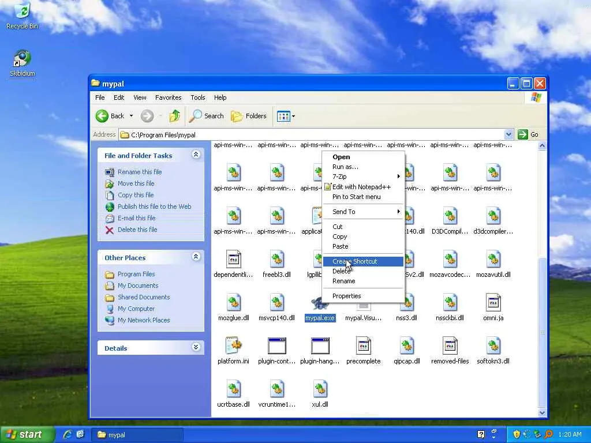
Task: Open the address bar dropdown
Action: (508, 134)
